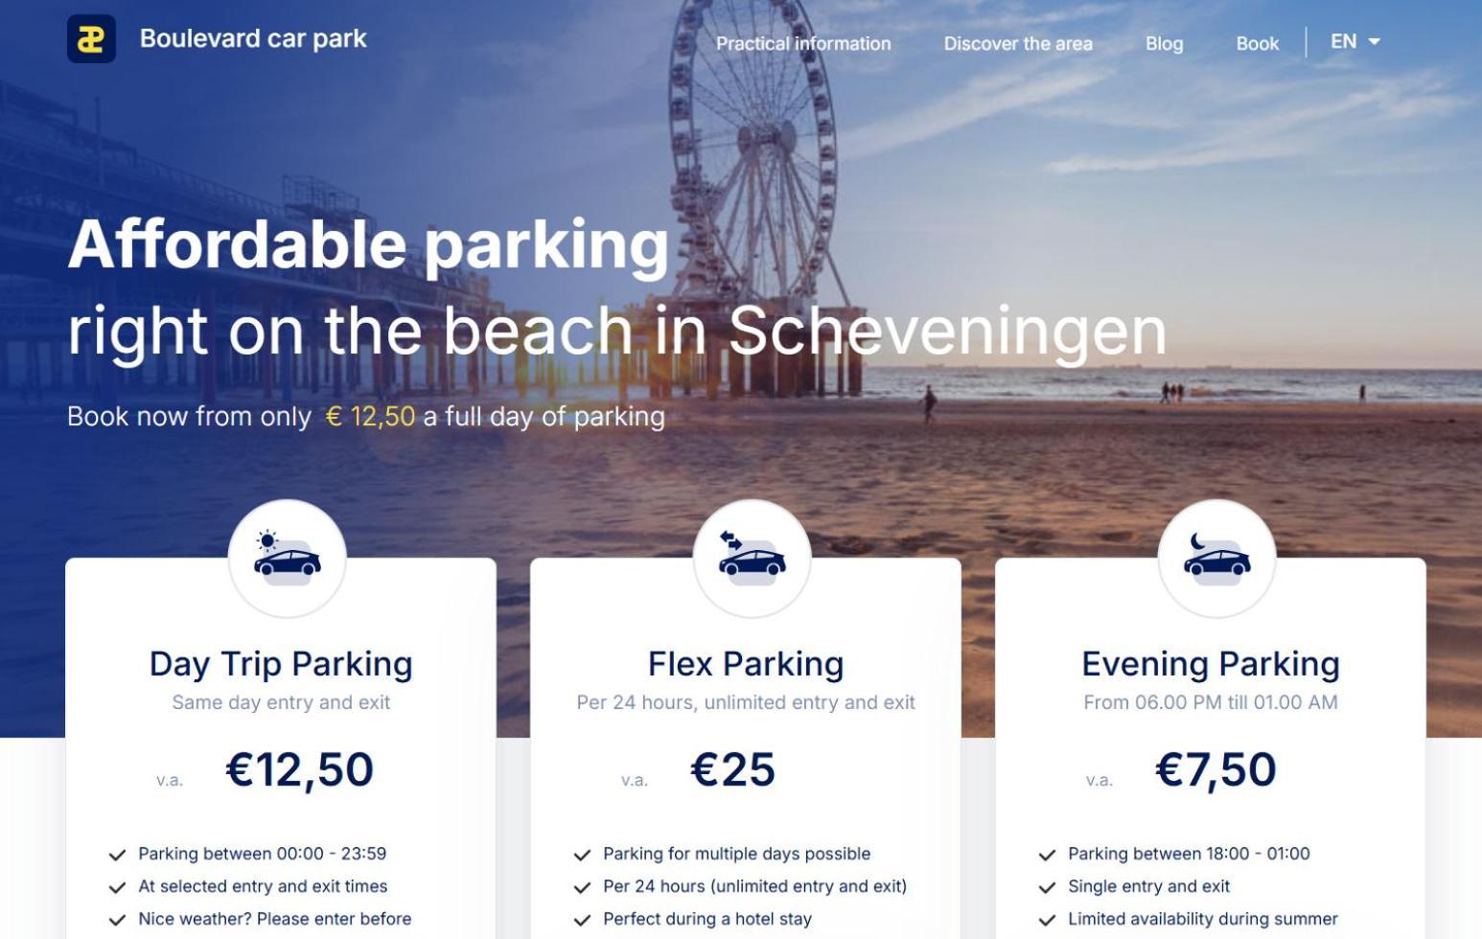Screen dimensions: 1482x939
Task: Select the Flex Parking card heading
Action: click(746, 664)
